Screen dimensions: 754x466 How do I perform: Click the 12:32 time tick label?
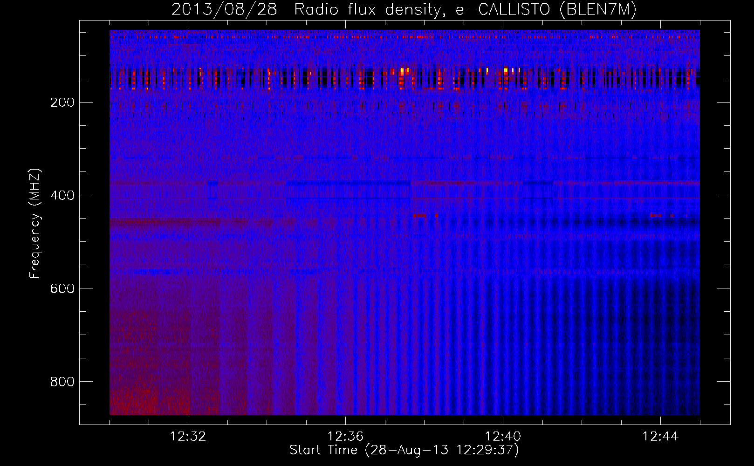188,437
